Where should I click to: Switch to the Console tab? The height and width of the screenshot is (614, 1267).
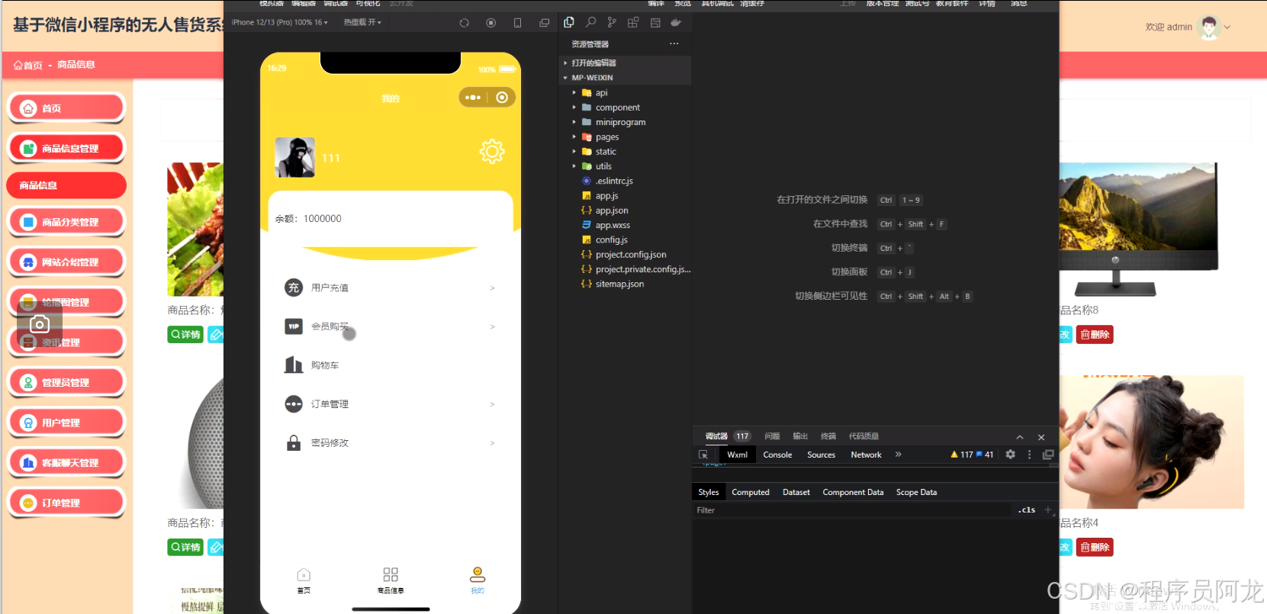coord(777,455)
